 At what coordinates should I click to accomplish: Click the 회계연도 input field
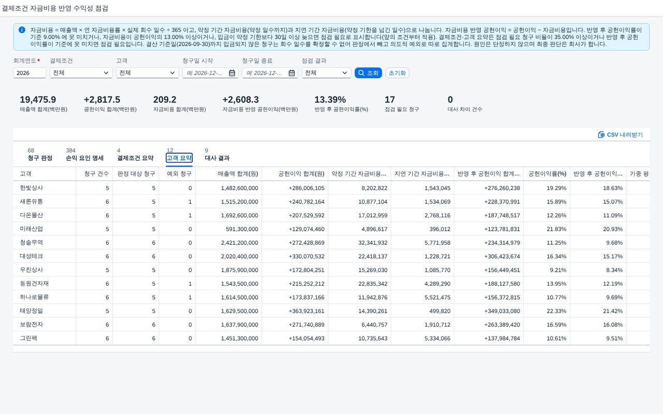click(x=30, y=73)
